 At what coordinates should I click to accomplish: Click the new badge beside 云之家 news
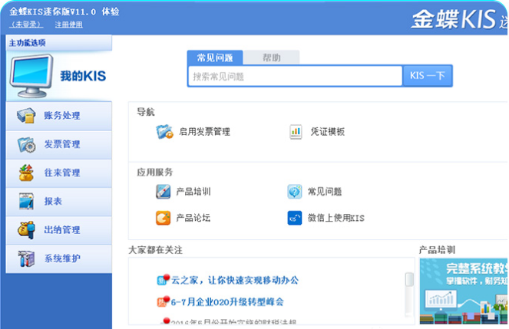pos(164,280)
